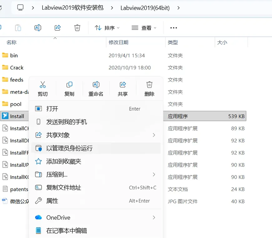Click date 2019/4/1 15:34

pos(127,55)
